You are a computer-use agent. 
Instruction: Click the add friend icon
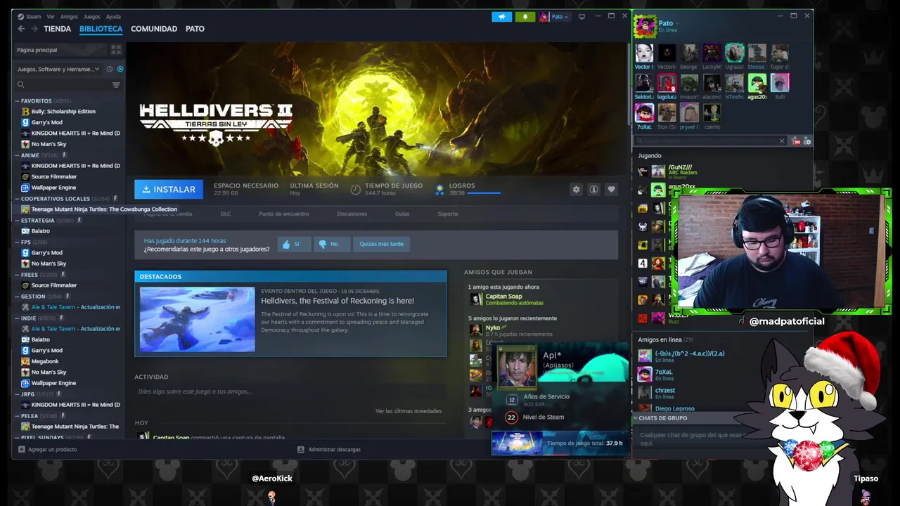pyautogui.click(x=808, y=141)
